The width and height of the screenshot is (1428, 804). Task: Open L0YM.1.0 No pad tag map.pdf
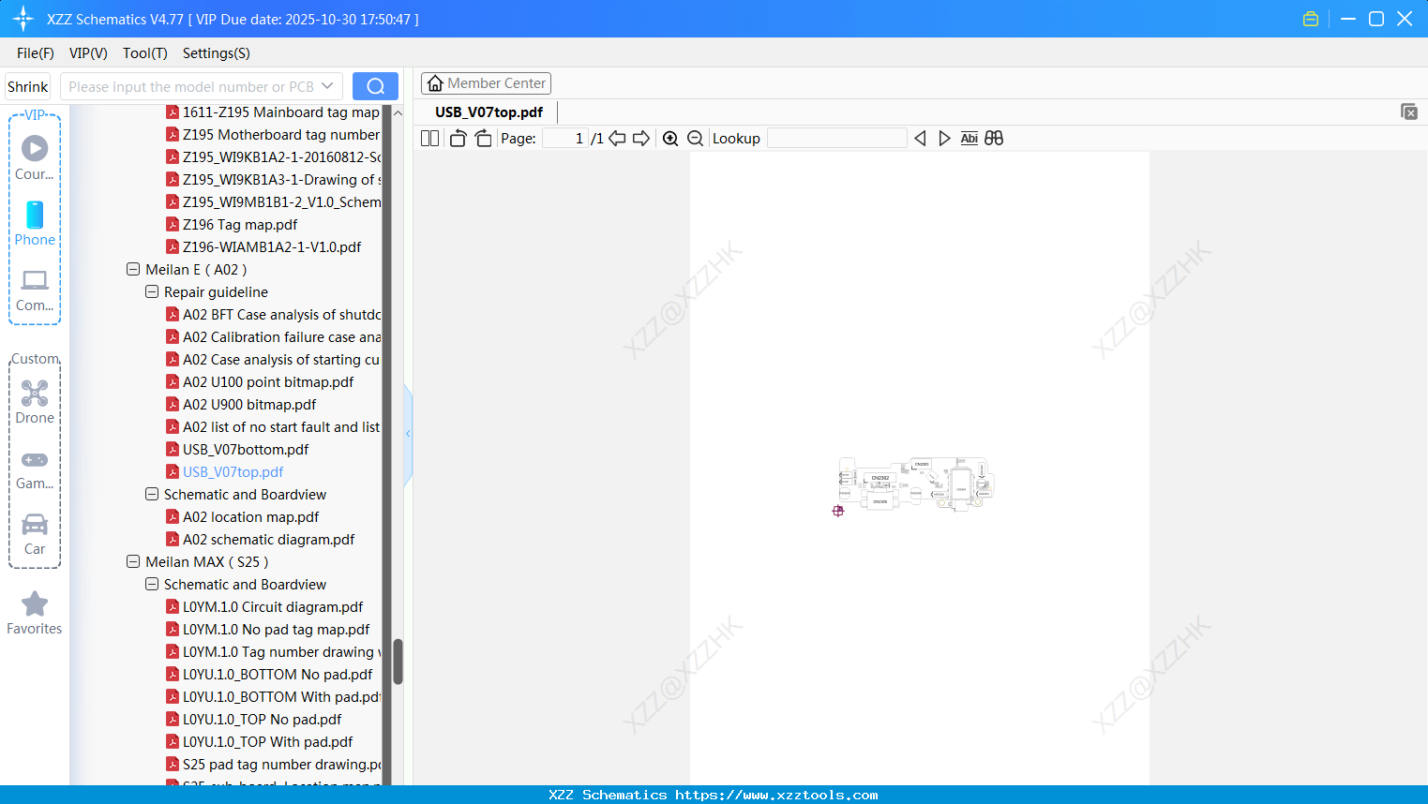(x=277, y=630)
